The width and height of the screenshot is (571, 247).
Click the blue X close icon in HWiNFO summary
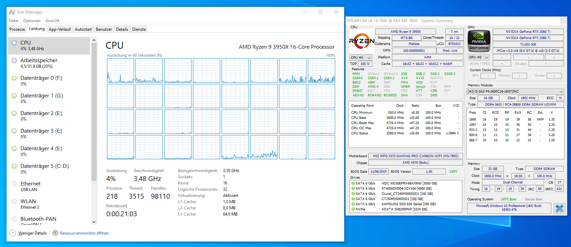(x=559, y=208)
